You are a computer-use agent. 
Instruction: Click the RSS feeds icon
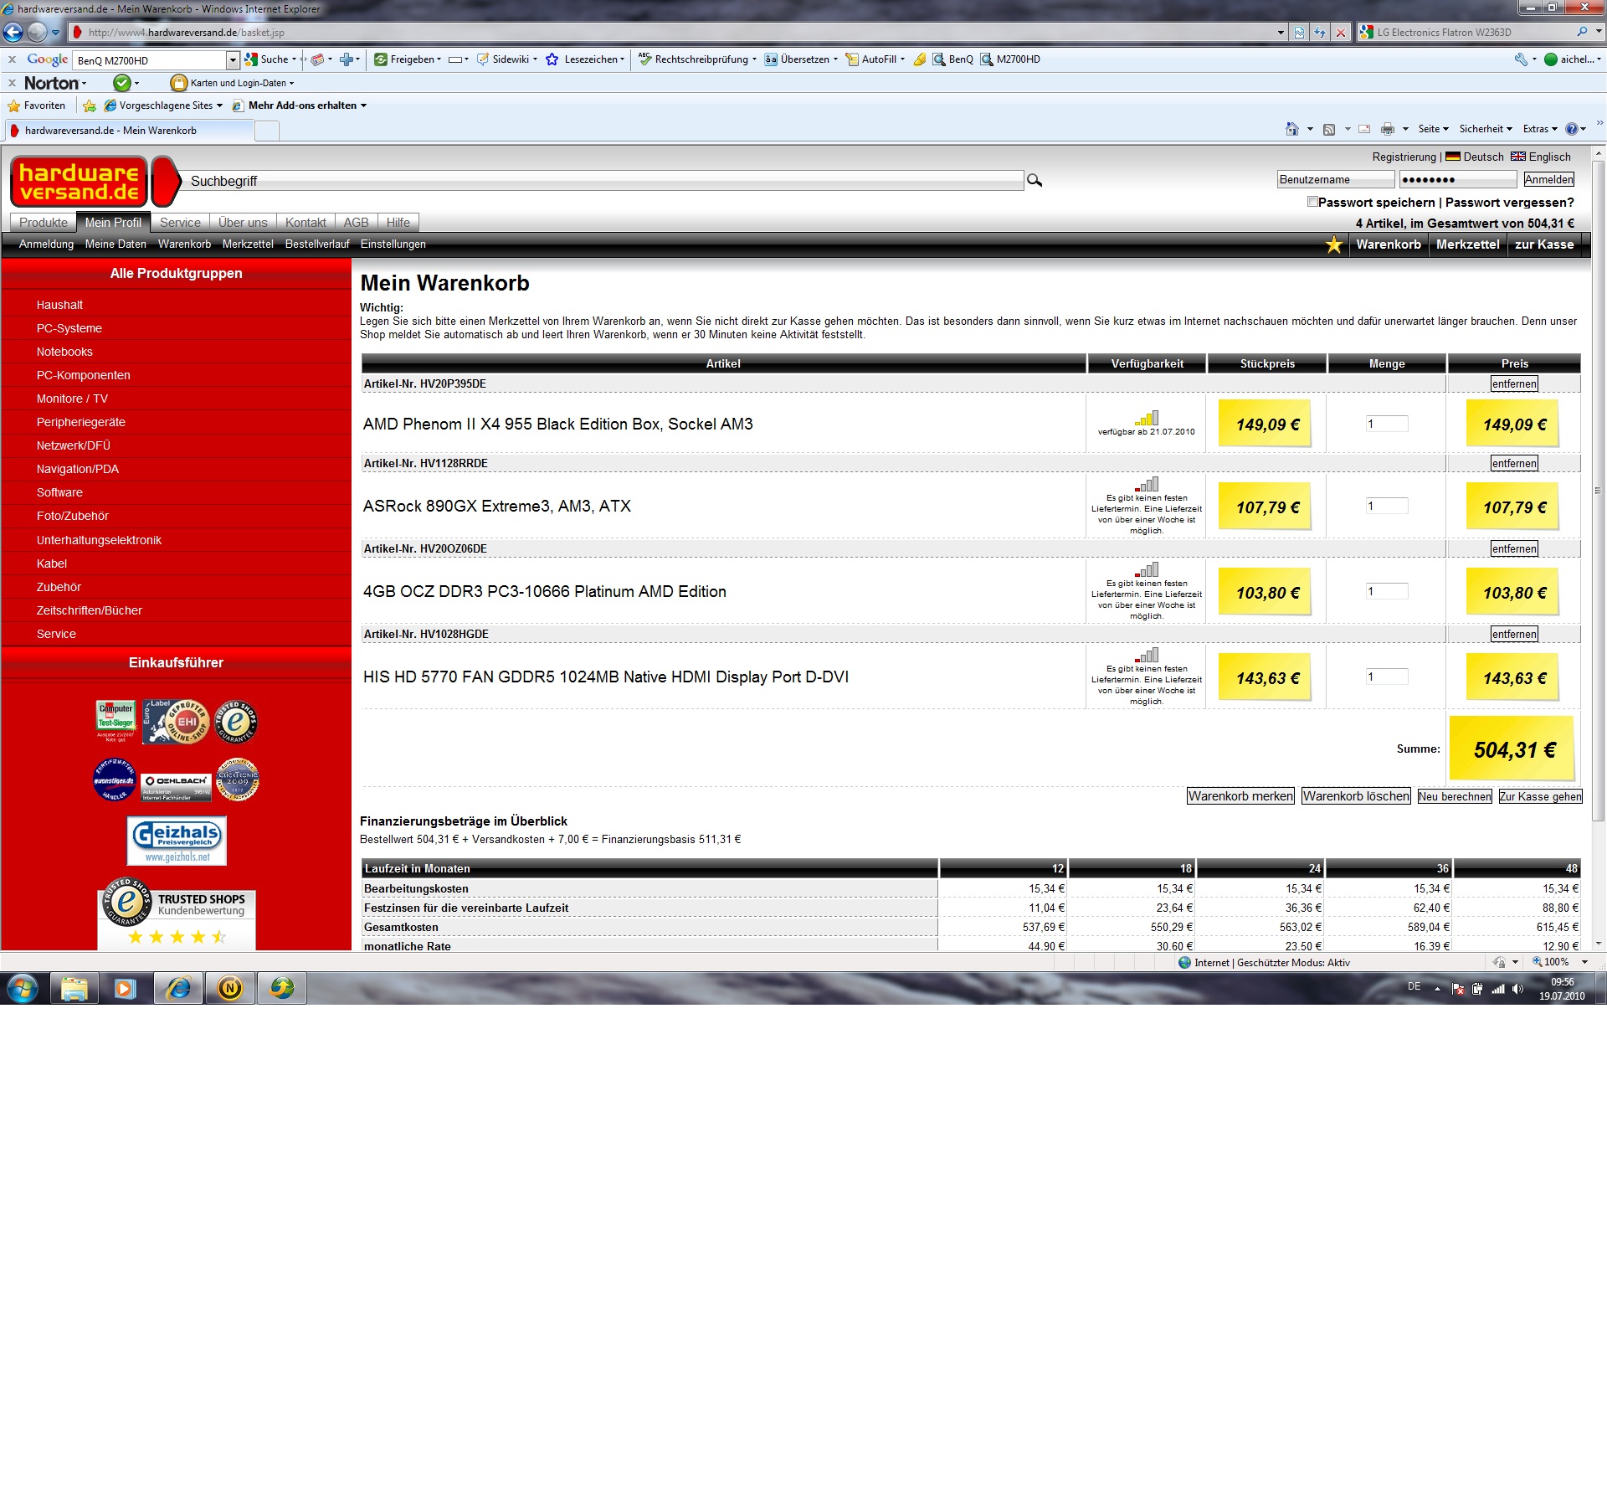click(1329, 129)
